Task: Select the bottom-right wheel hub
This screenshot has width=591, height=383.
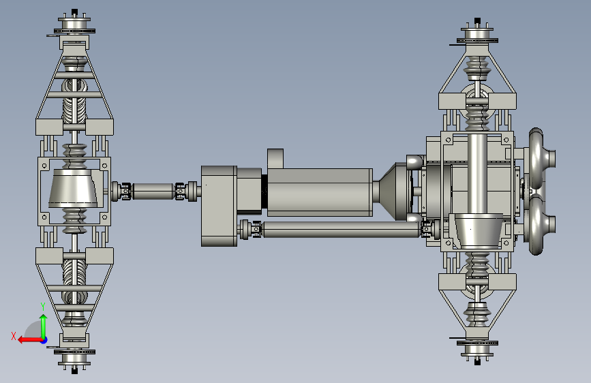Action: 477,350
